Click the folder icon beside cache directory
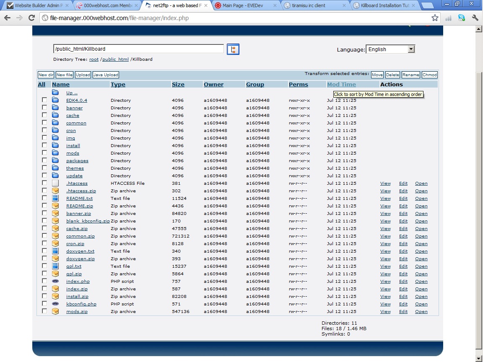483x362 pixels. point(55,115)
